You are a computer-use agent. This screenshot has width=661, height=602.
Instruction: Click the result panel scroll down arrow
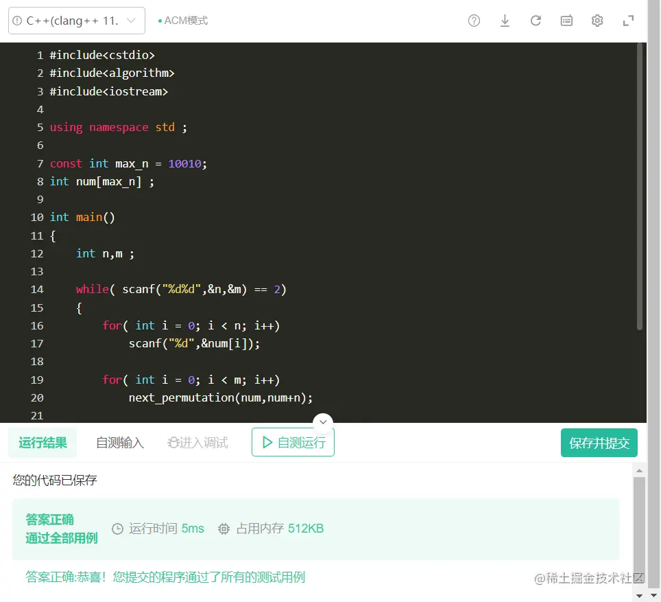click(x=640, y=595)
